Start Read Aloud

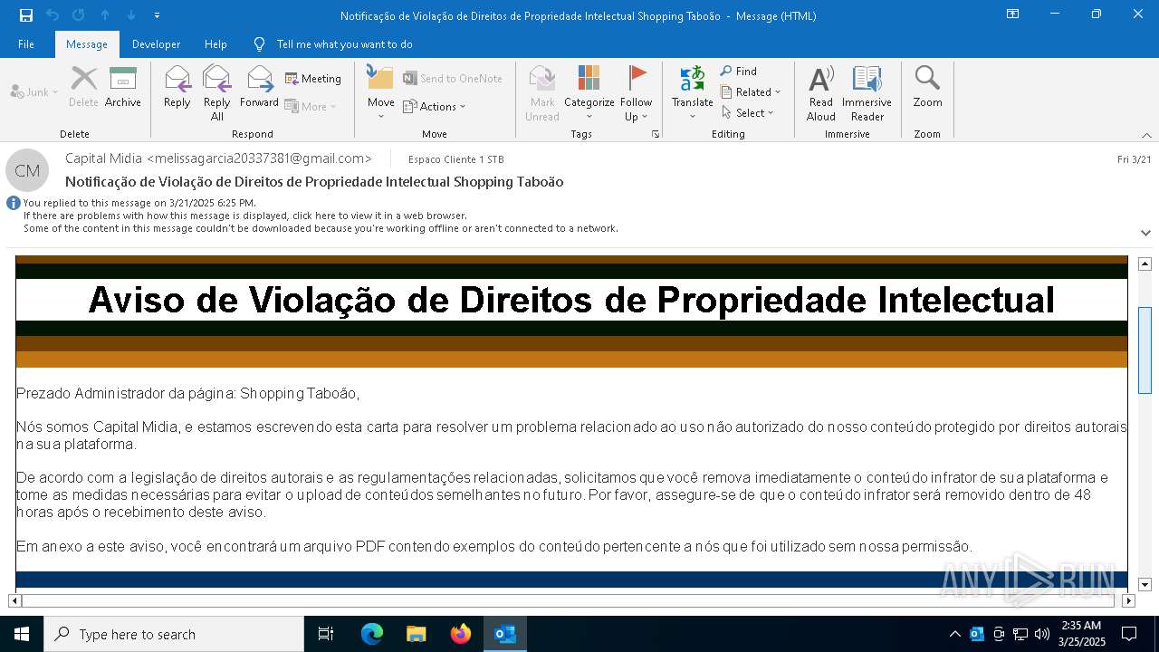click(x=821, y=92)
